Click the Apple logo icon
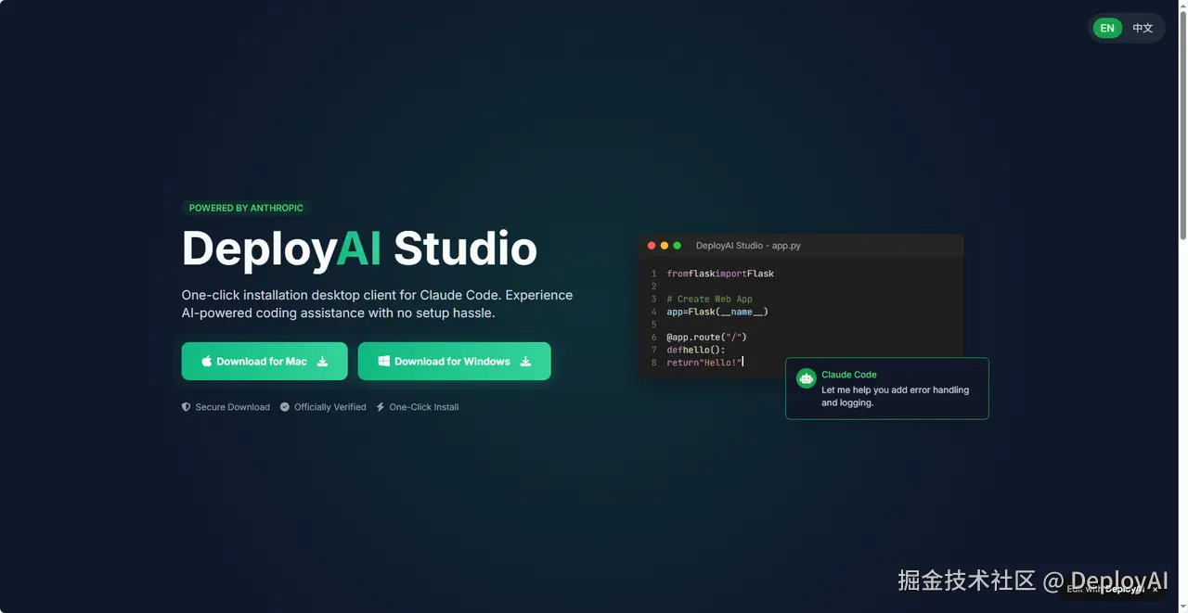The width and height of the screenshot is (1188, 613). (207, 362)
